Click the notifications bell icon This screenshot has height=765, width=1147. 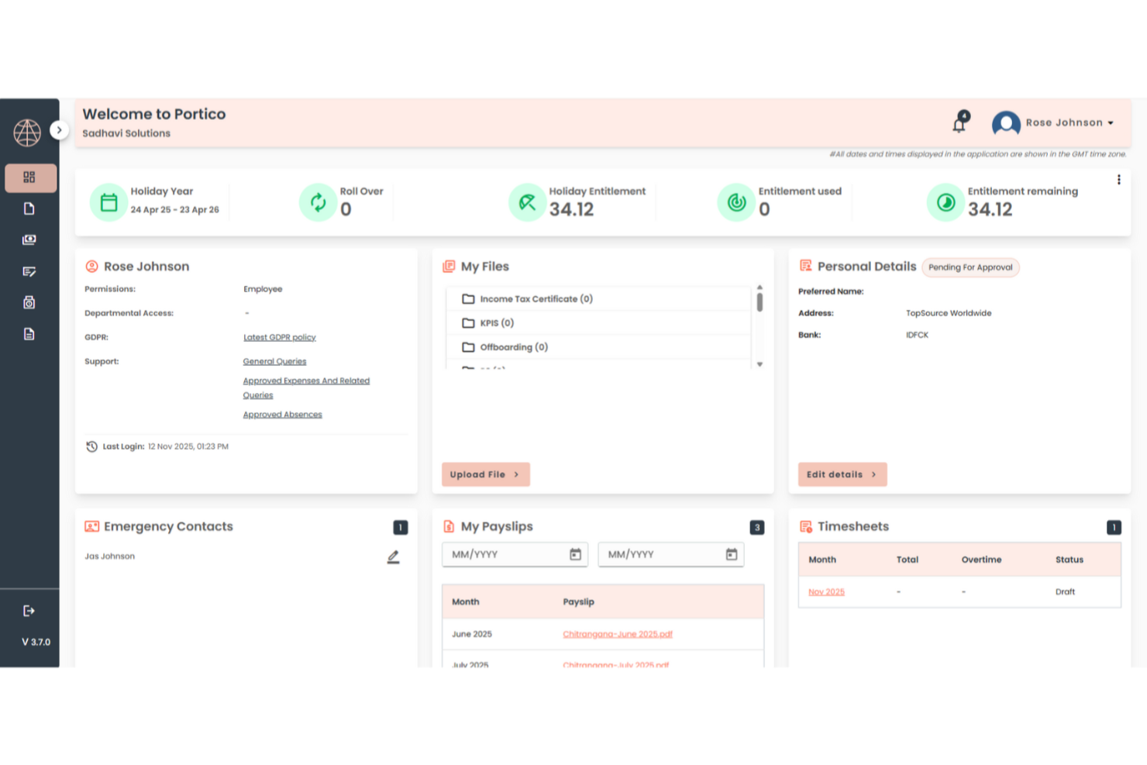[959, 122]
